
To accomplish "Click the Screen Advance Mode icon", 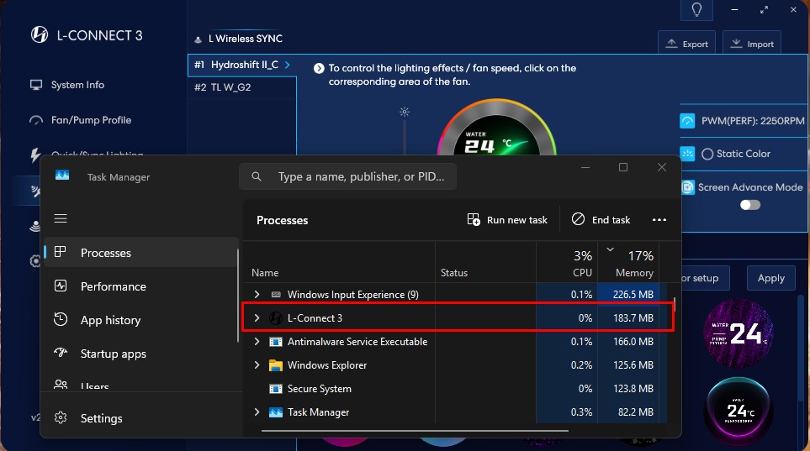I will click(687, 187).
